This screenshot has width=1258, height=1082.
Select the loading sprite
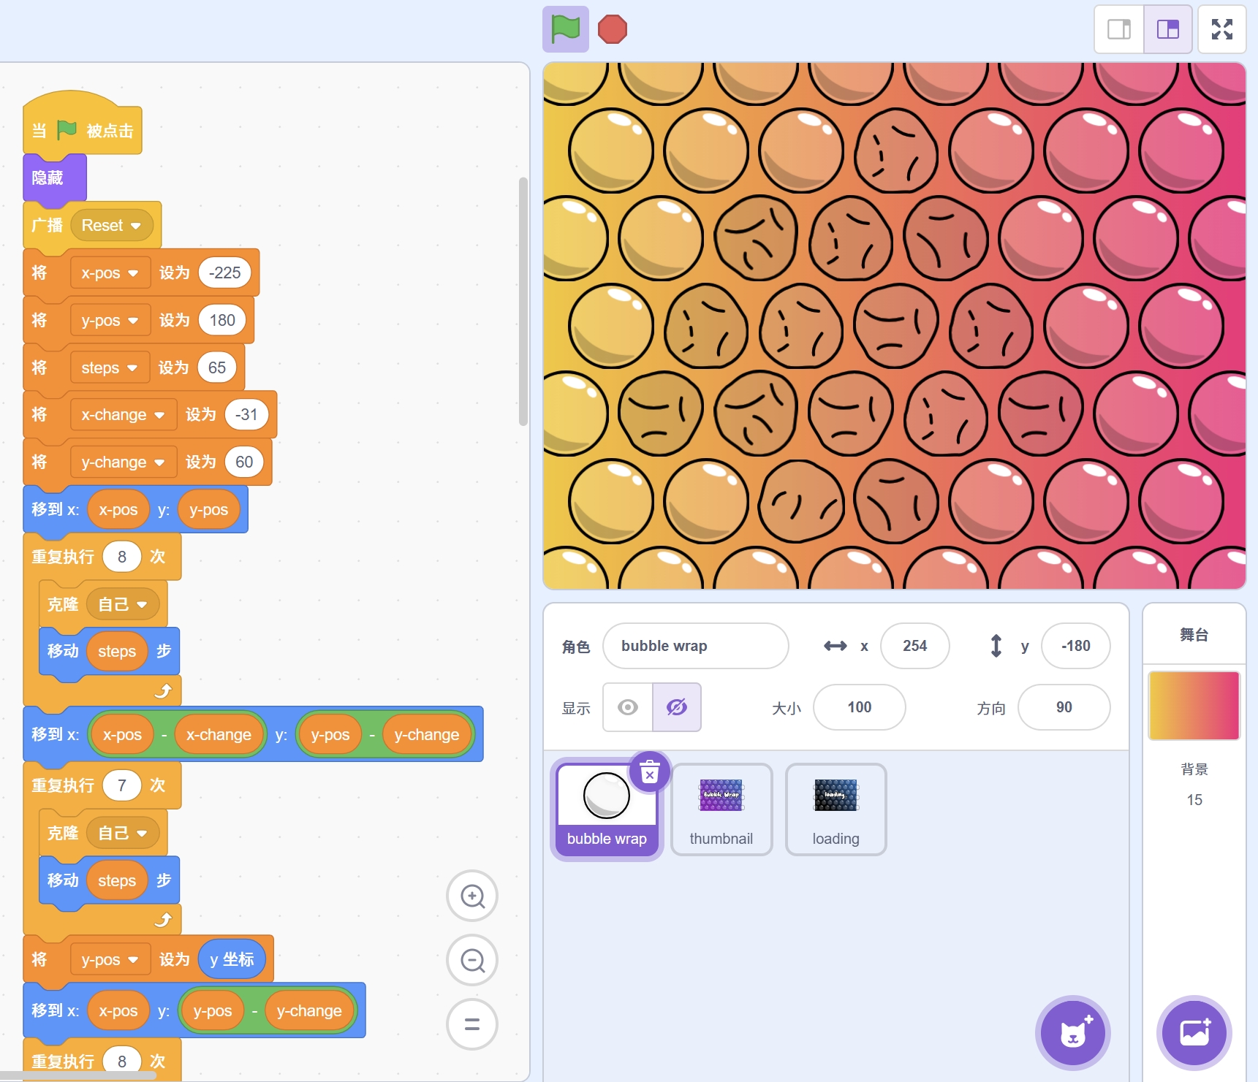pos(835,809)
